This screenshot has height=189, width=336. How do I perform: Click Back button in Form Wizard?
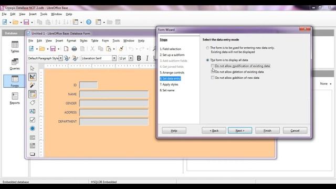214,131
